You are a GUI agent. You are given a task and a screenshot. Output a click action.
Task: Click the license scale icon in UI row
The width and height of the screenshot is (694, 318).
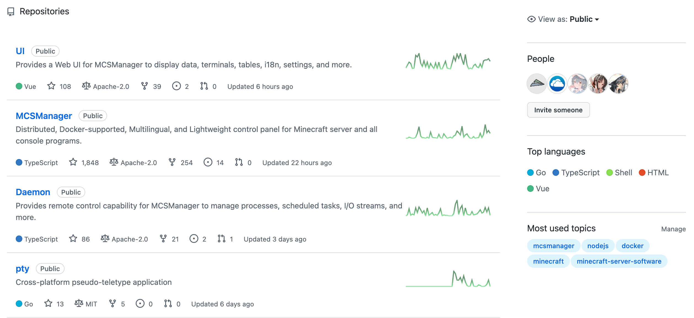pos(86,86)
